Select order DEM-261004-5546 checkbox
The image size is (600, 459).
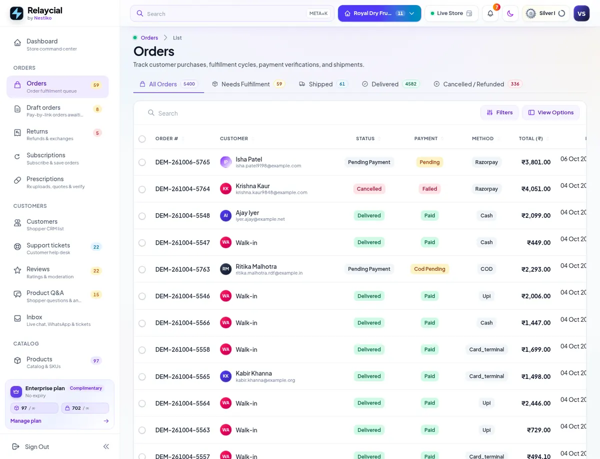coord(142,296)
